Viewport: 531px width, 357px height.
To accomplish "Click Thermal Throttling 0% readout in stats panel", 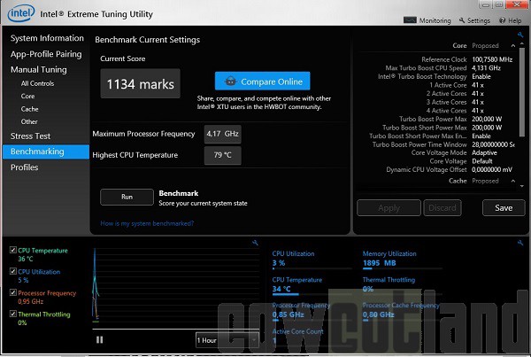I will click(368, 289).
